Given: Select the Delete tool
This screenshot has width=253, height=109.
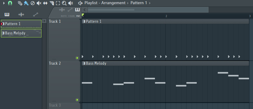Looking at the screenshot, I should (x=32, y=3).
